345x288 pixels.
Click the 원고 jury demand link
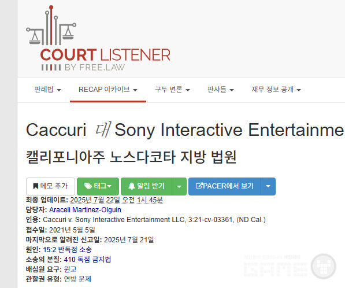pos(70,269)
